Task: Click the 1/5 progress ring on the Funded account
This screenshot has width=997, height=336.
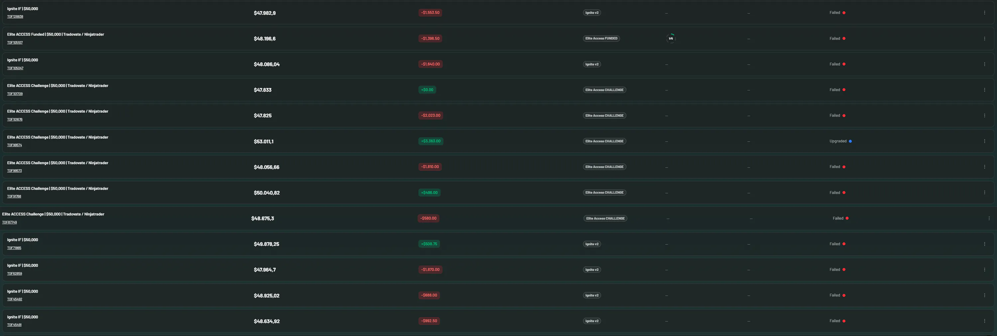Action: coord(671,38)
